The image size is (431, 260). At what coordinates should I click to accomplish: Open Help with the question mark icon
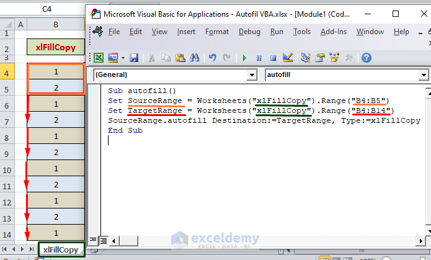tap(366, 58)
